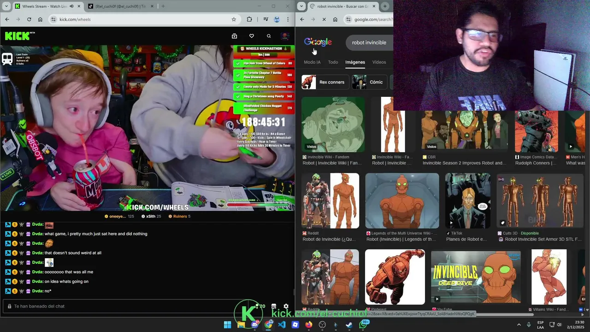Go back in the Google browser window

click(x=302, y=19)
